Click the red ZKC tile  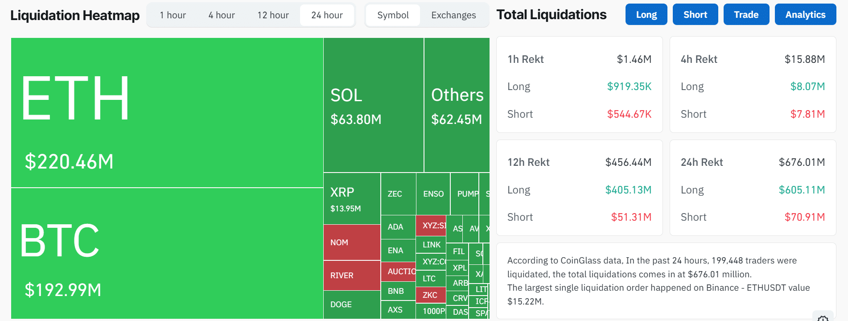point(431,295)
